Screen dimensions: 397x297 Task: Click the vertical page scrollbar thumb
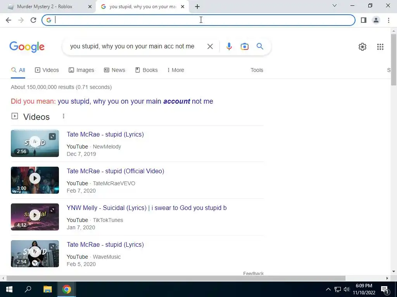(x=394, y=60)
